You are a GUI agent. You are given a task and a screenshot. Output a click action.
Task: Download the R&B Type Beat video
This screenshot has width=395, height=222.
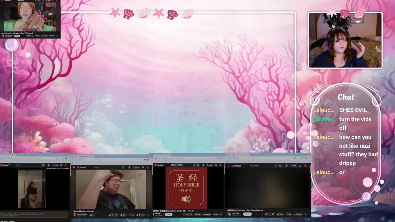coord(298,214)
